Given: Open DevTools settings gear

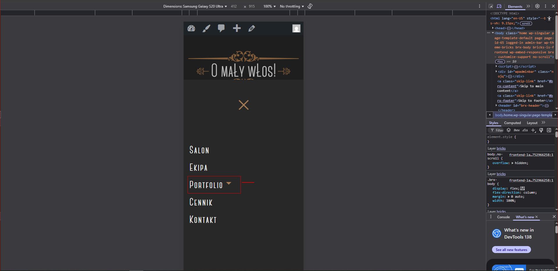Looking at the screenshot, I should (x=537, y=6).
